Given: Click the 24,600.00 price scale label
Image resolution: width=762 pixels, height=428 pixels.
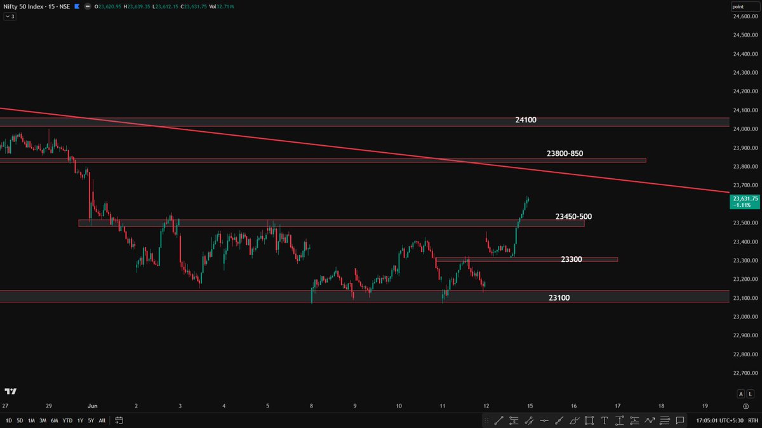Looking at the screenshot, I should click(745, 17).
